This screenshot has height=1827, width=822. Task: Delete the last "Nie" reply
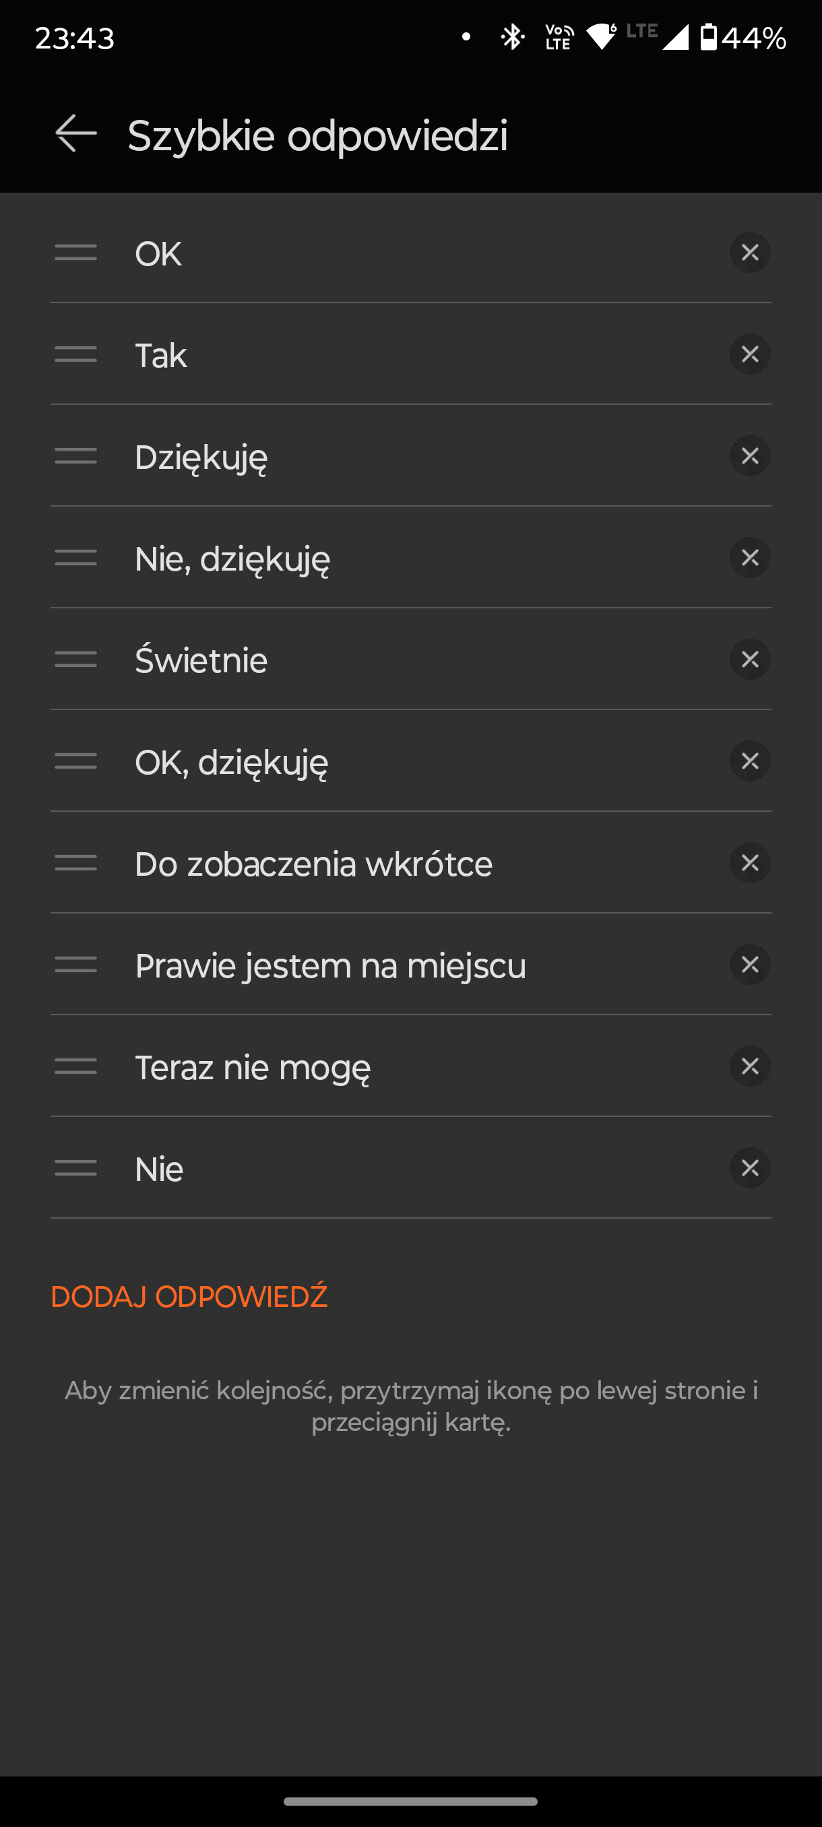coord(750,1167)
